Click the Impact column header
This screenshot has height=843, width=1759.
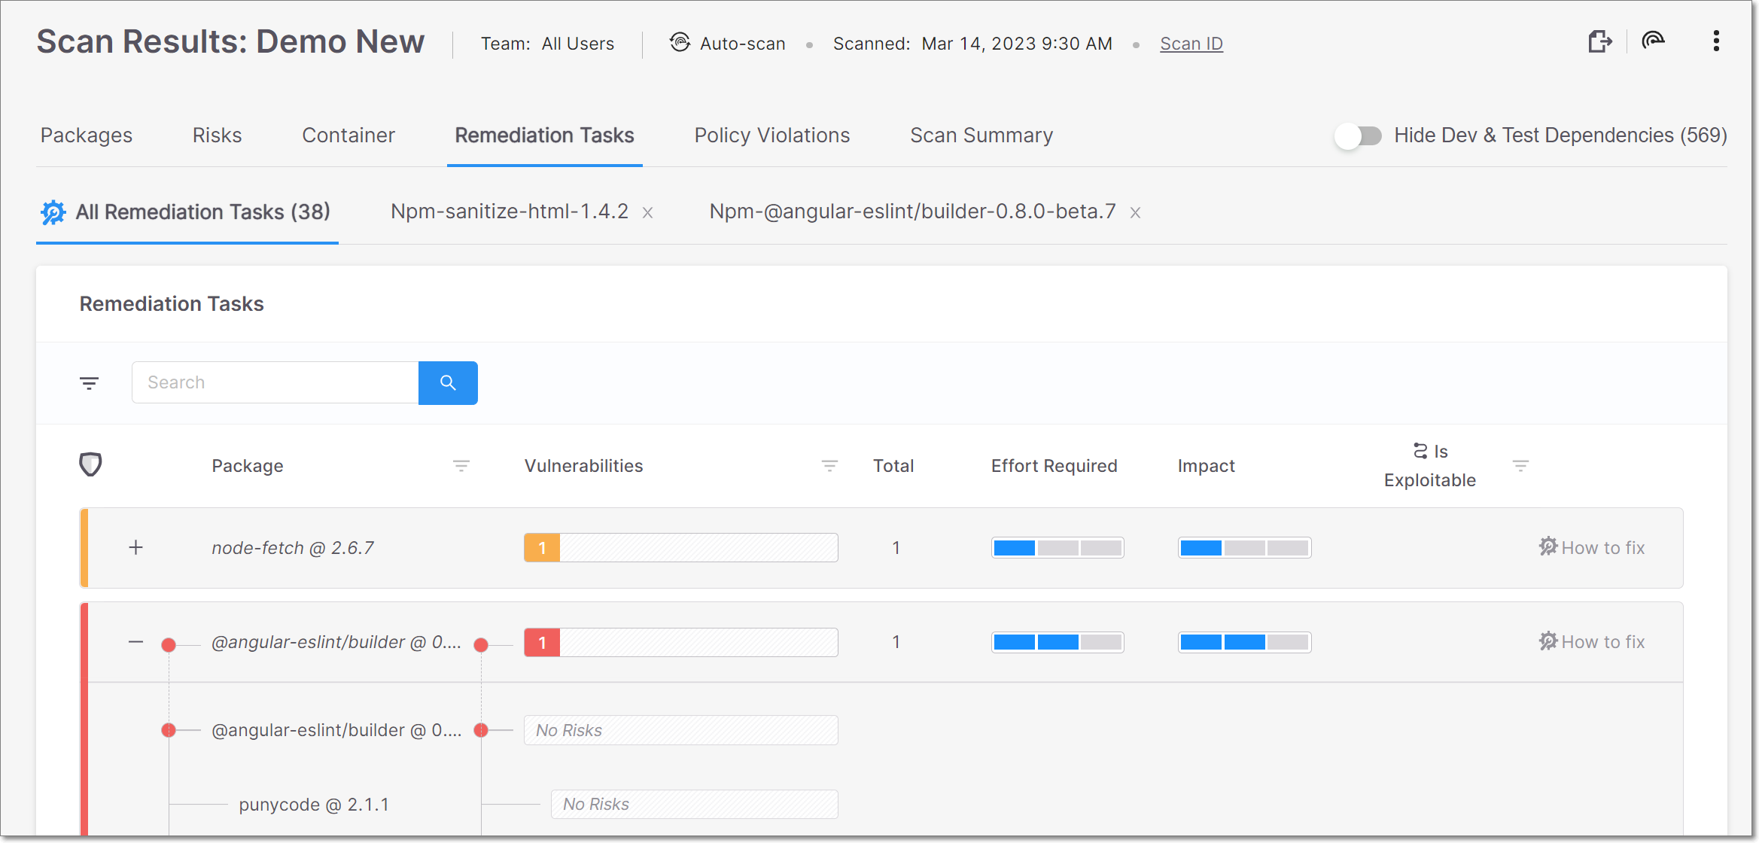point(1206,466)
